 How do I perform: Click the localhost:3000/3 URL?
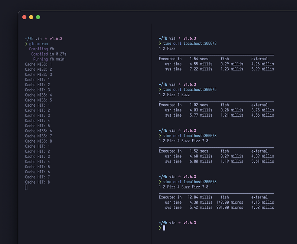[x=200, y=44]
